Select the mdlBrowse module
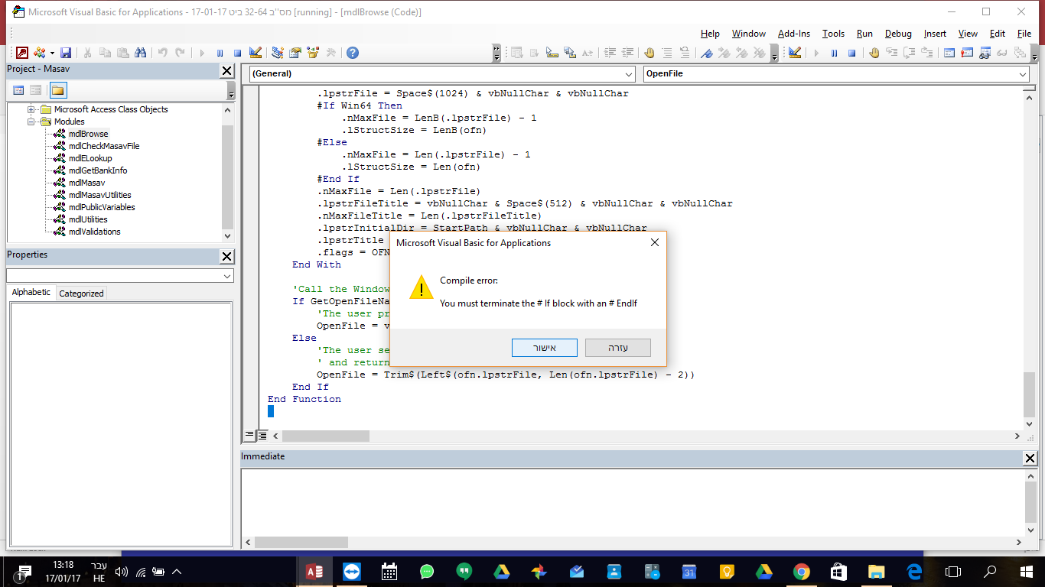Screen dimensions: 1045x587 [x=89, y=134]
